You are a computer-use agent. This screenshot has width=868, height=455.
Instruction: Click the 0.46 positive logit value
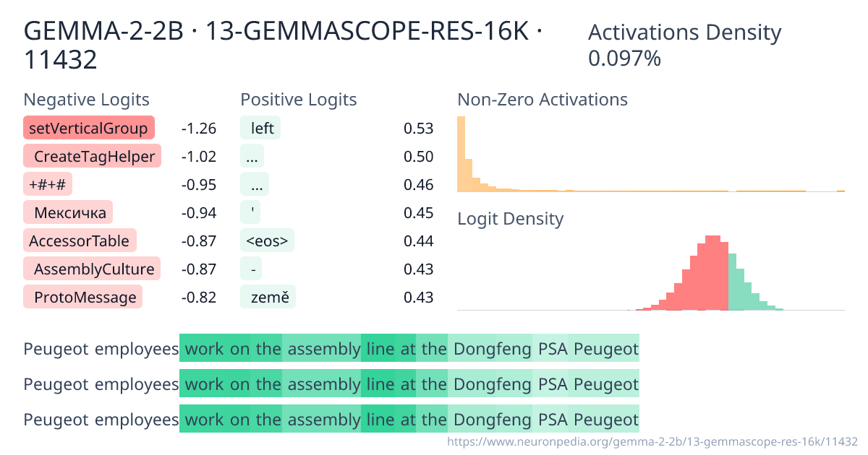point(419,186)
